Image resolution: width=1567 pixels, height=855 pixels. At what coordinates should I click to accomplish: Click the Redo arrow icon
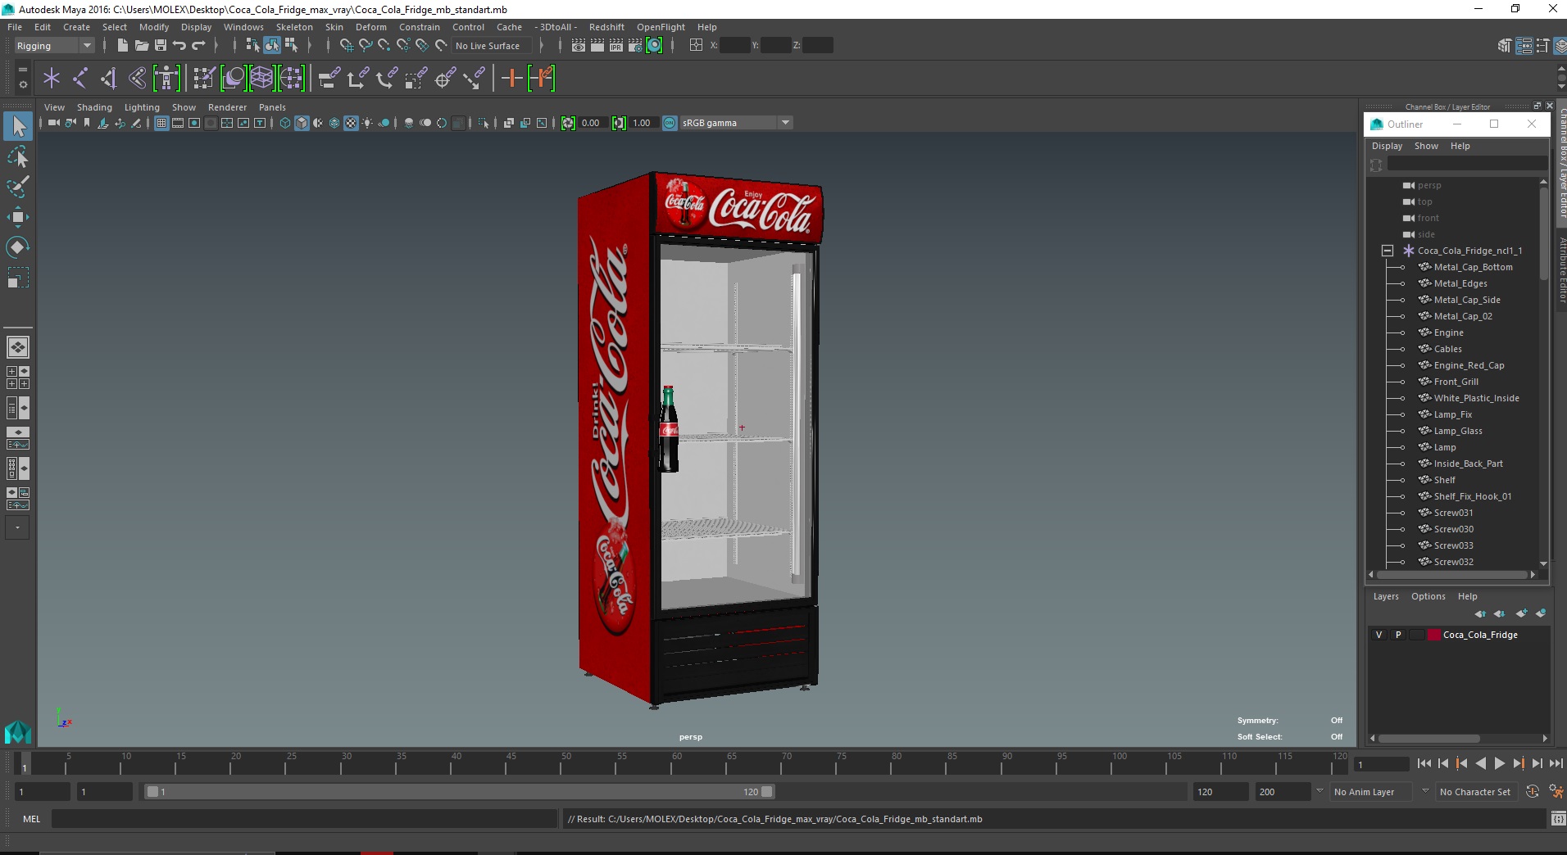pyautogui.click(x=198, y=46)
